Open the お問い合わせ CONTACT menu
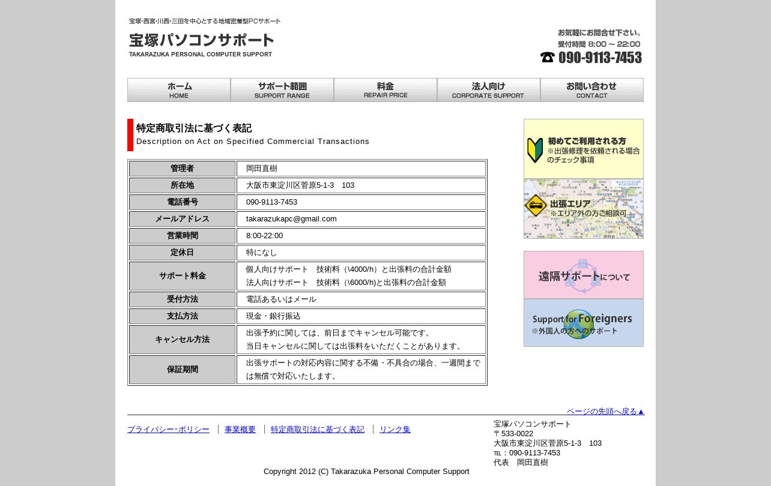The height and width of the screenshot is (486, 771). tap(592, 90)
